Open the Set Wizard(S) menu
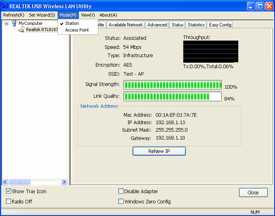Screen dimensions: 275x216 [42, 15]
